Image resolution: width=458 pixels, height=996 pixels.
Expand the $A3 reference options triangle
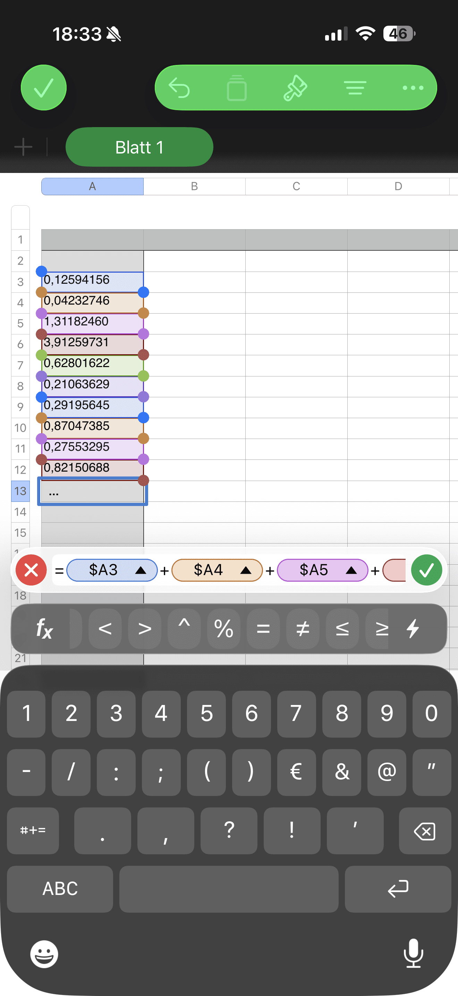141,570
